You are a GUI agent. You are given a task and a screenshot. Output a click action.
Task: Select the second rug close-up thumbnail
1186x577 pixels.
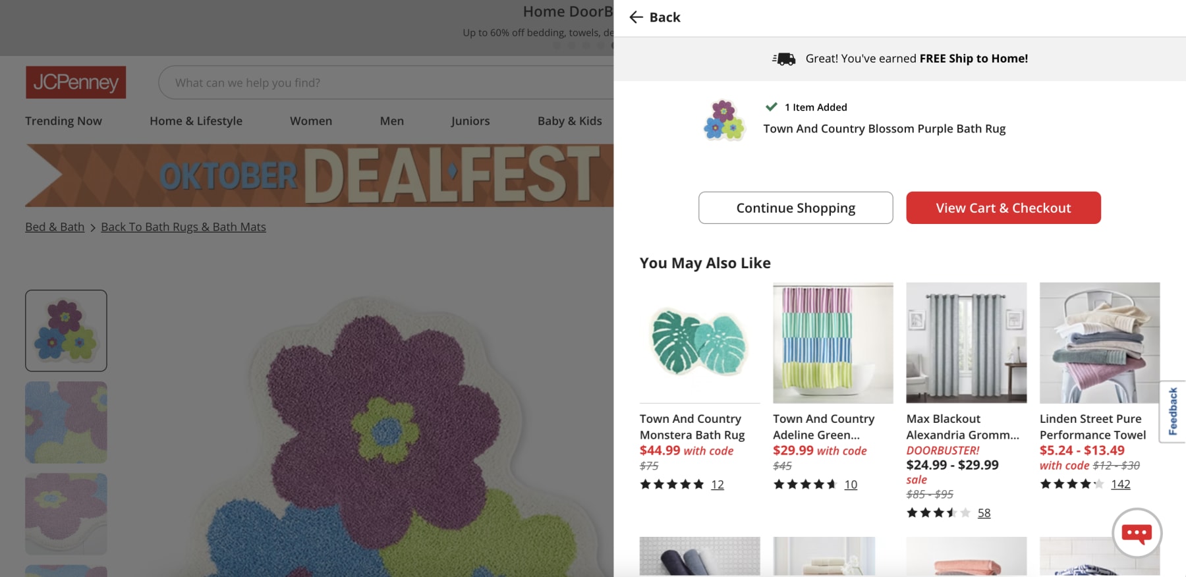coord(66,422)
